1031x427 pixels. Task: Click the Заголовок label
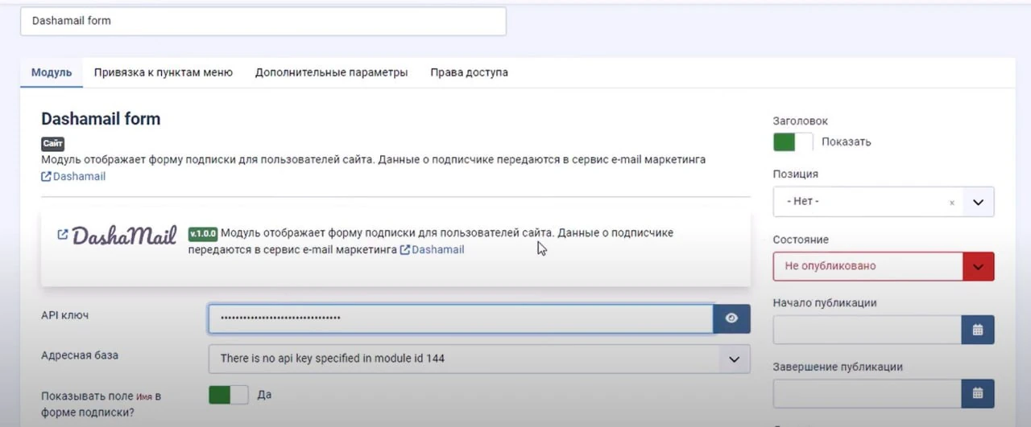coord(801,121)
